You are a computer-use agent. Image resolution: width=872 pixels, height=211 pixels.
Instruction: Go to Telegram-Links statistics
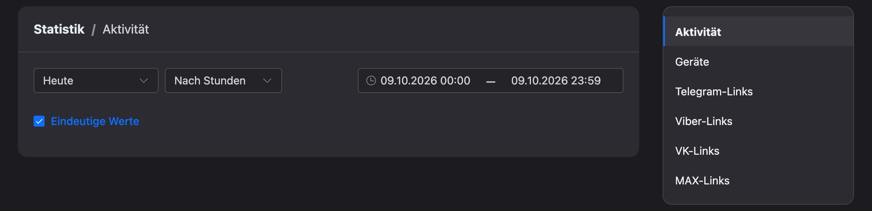click(758, 91)
